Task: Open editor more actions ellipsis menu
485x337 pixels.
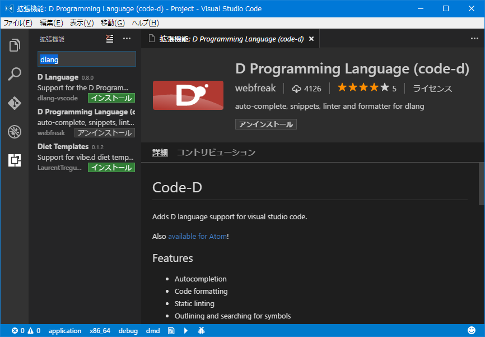Action: pos(474,38)
